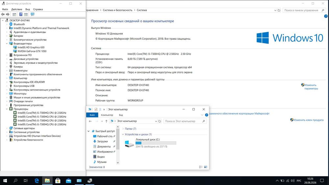This screenshot has width=329, height=185.
Task: Select the Камеры webcam category icon
Action: [11, 67]
